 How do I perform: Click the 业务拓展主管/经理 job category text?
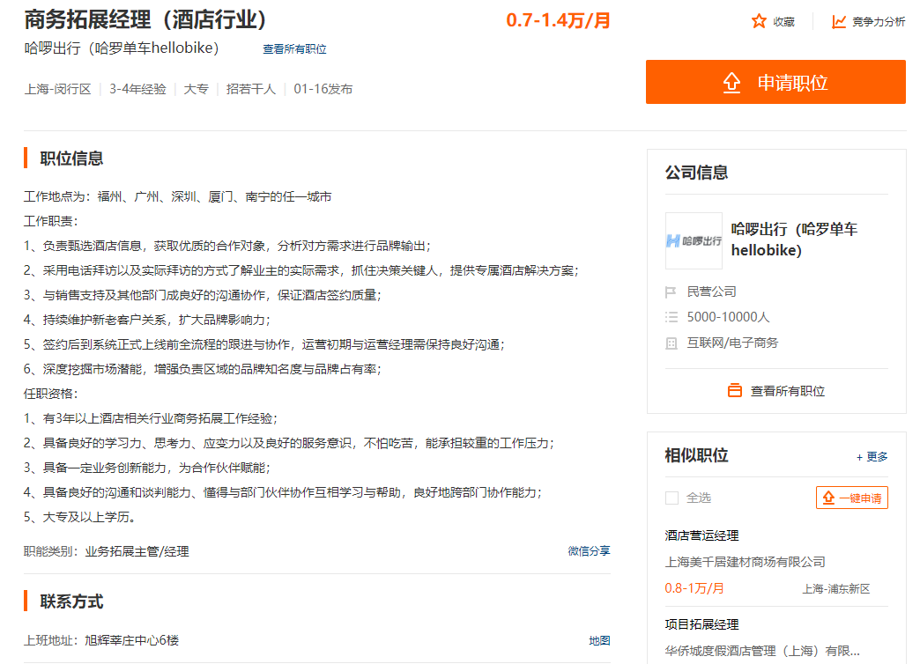pyautogui.click(x=137, y=551)
